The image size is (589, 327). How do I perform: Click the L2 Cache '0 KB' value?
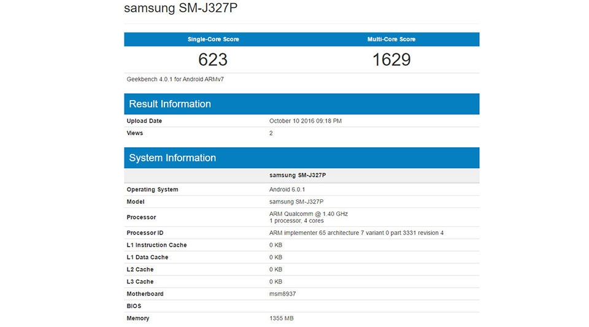[275, 269]
